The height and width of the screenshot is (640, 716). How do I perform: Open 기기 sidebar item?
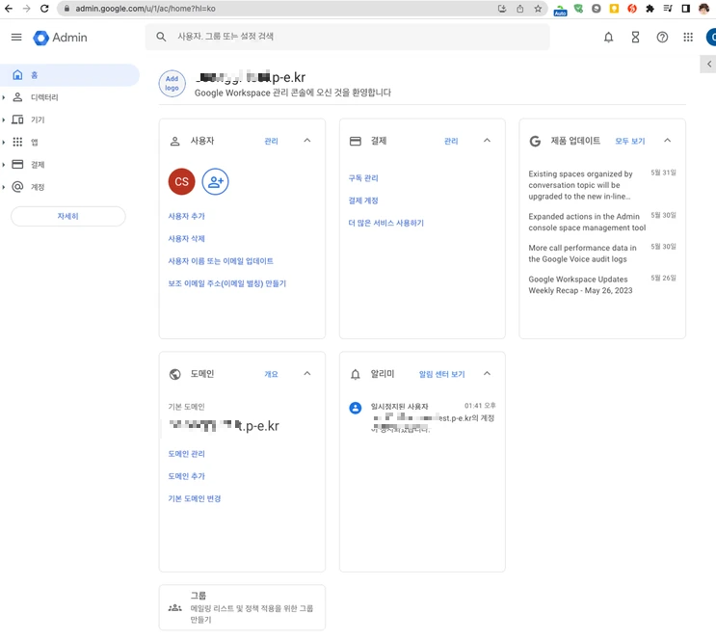(x=38, y=120)
